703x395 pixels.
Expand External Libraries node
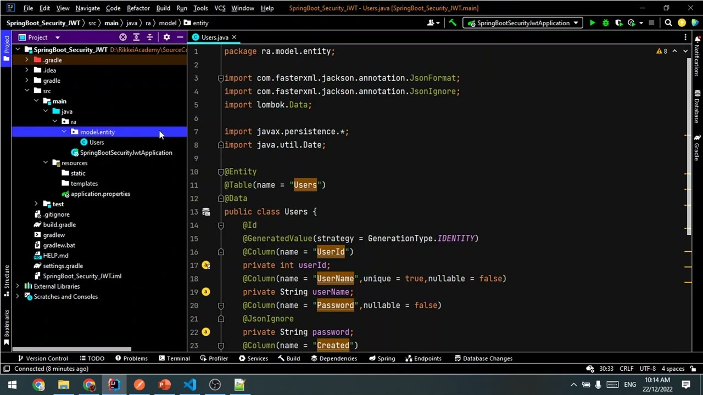coord(18,286)
